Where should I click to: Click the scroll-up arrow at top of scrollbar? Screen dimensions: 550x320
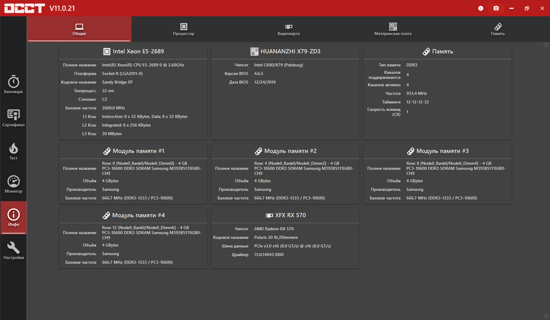tap(546, 45)
